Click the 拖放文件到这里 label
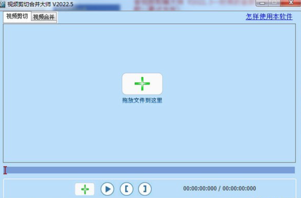Image resolution: width=301 pixels, height=198 pixels. point(142,100)
